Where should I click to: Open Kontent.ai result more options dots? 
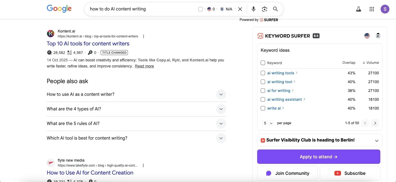click(144, 36)
